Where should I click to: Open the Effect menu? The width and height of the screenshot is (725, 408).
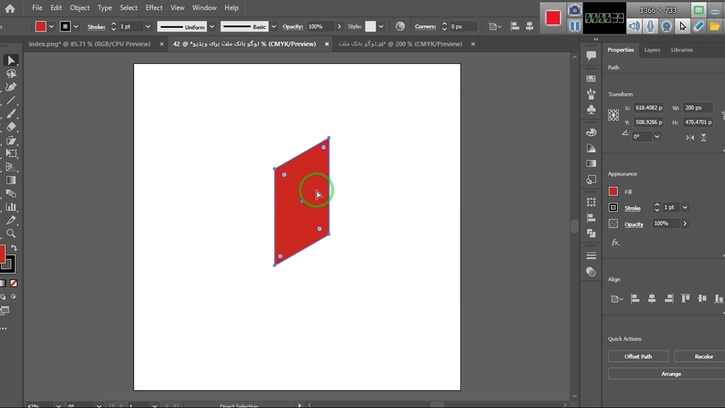click(153, 7)
